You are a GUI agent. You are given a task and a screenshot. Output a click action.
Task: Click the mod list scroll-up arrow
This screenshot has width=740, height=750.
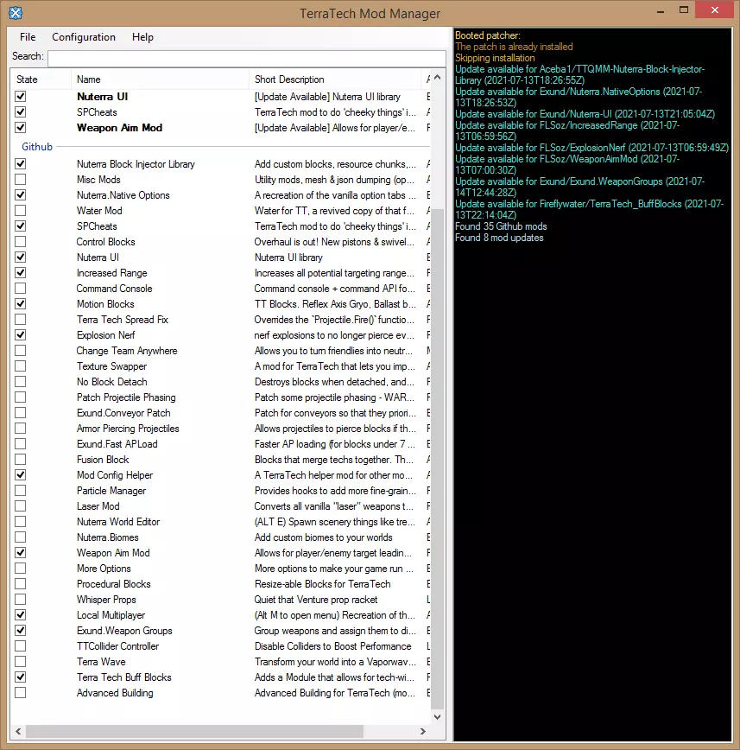(x=437, y=79)
